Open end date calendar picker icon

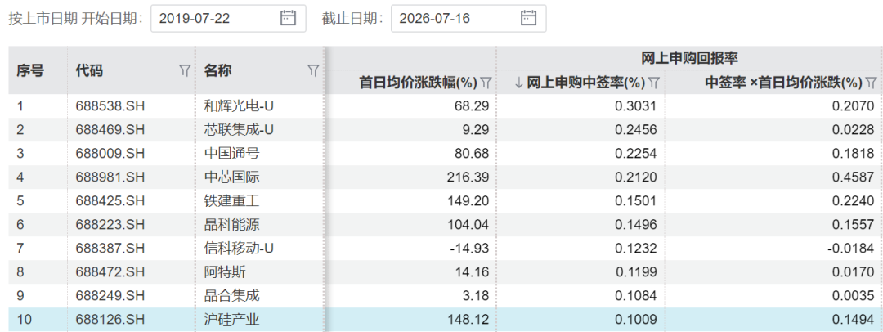point(527,19)
